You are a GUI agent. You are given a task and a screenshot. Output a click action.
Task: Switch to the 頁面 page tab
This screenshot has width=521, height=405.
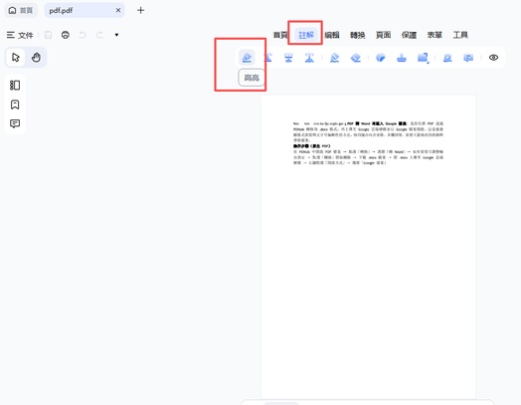coord(383,35)
